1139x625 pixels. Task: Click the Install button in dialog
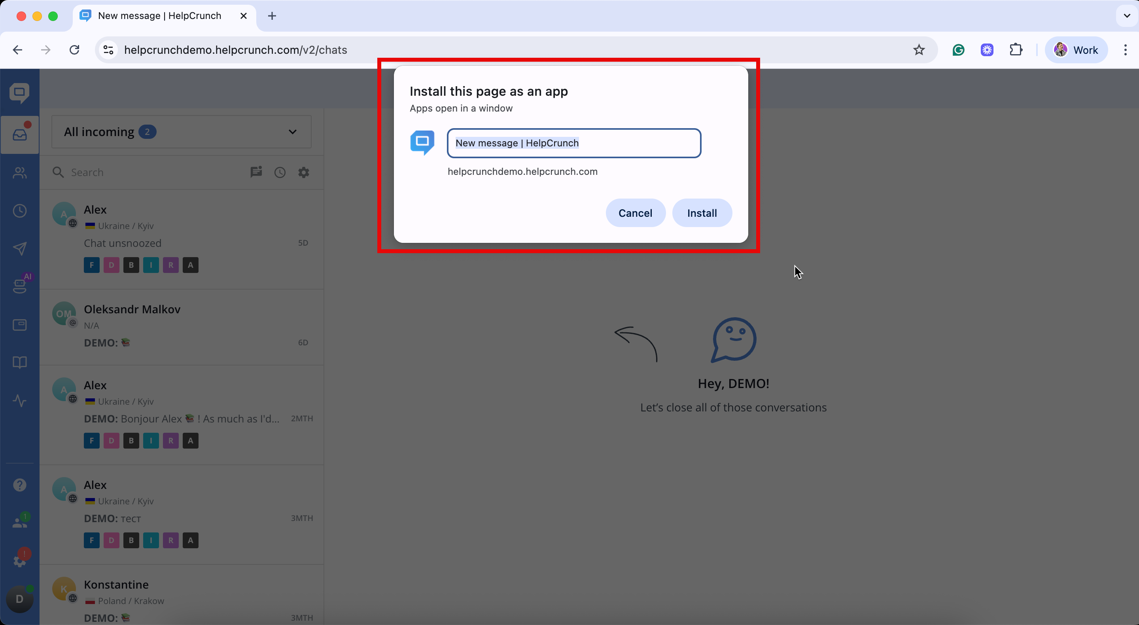click(x=702, y=213)
